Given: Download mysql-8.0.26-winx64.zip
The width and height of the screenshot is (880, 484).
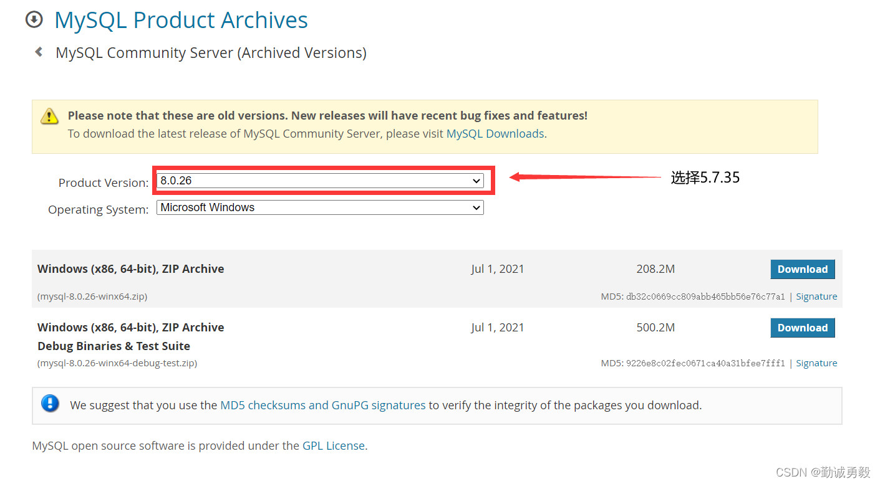Looking at the screenshot, I should (803, 269).
